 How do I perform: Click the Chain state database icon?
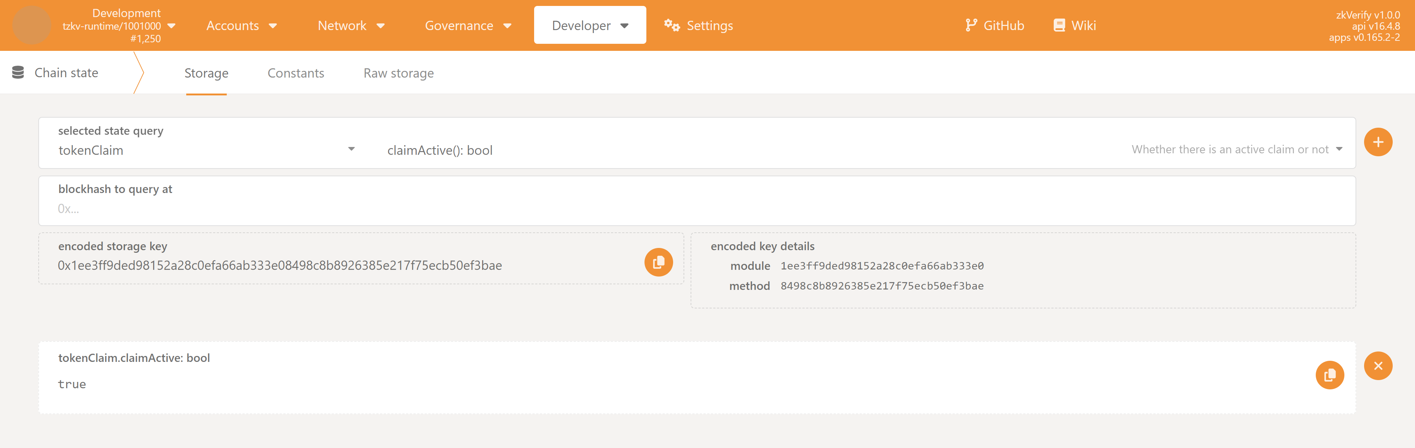pos(18,72)
